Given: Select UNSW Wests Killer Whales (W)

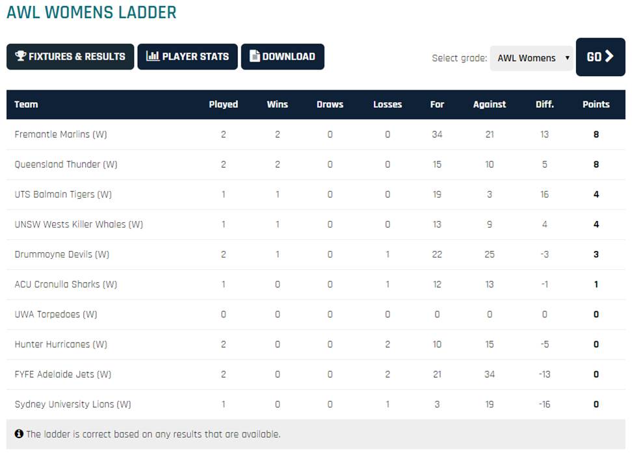Looking at the screenshot, I should click(x=79, y=224).
